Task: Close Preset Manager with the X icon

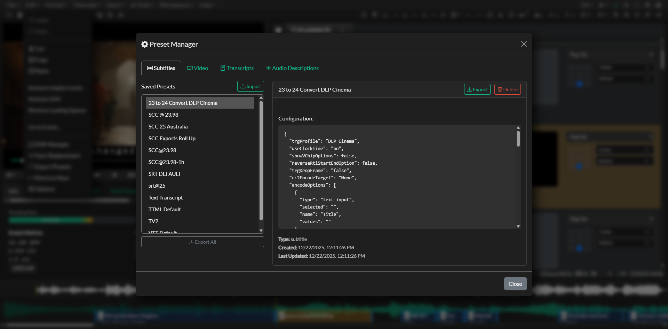Action: (x=524, y=44)
